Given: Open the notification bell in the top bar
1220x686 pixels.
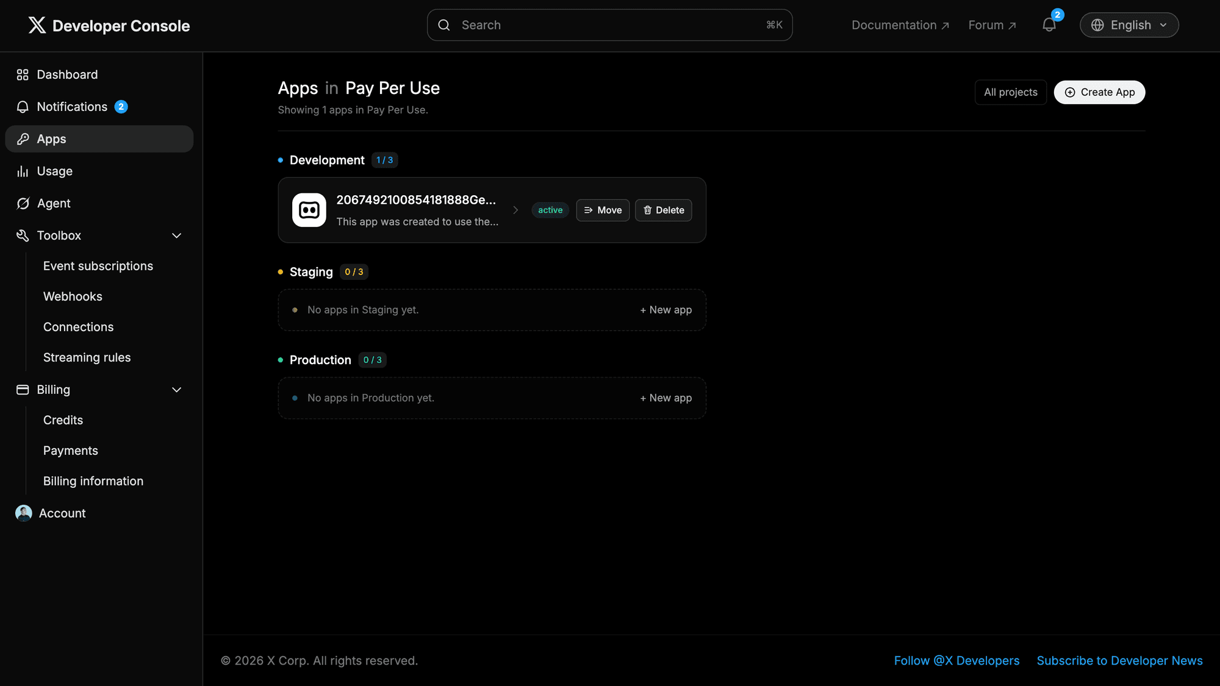Looking at the screenshot, I should (1049, 25).
